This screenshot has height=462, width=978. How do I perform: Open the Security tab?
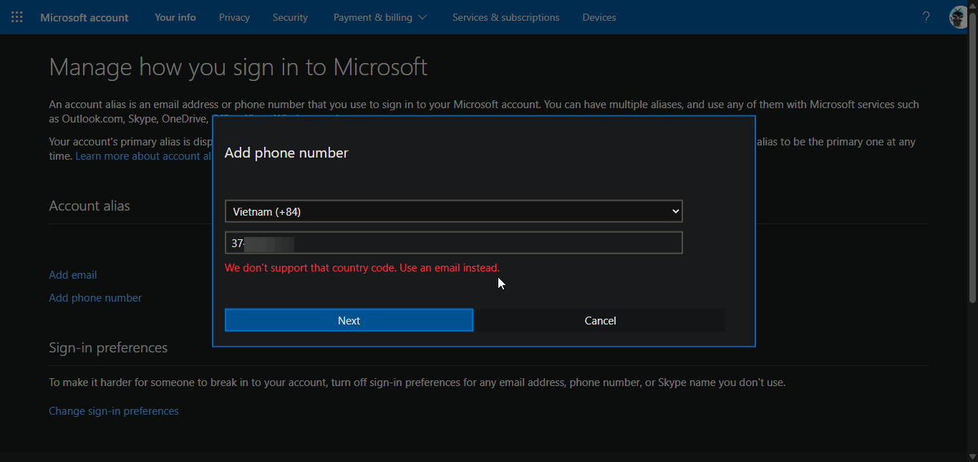290,17
